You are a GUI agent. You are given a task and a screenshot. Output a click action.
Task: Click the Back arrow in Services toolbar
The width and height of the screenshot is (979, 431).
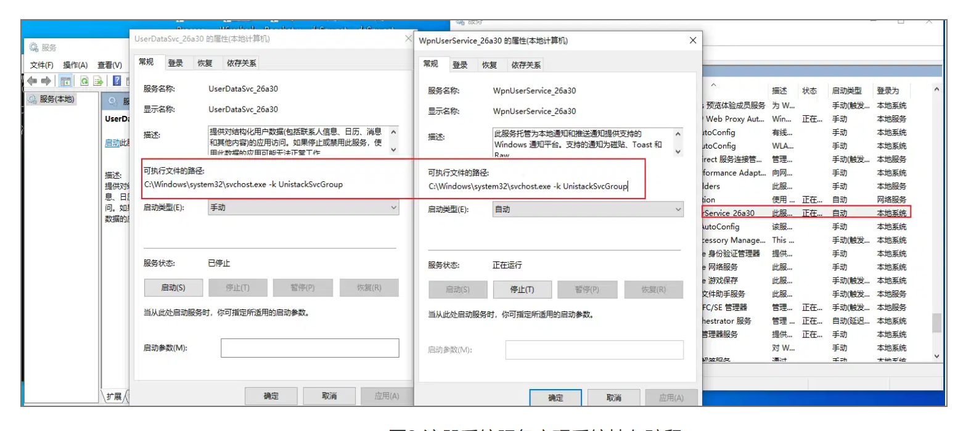point(32,81)
